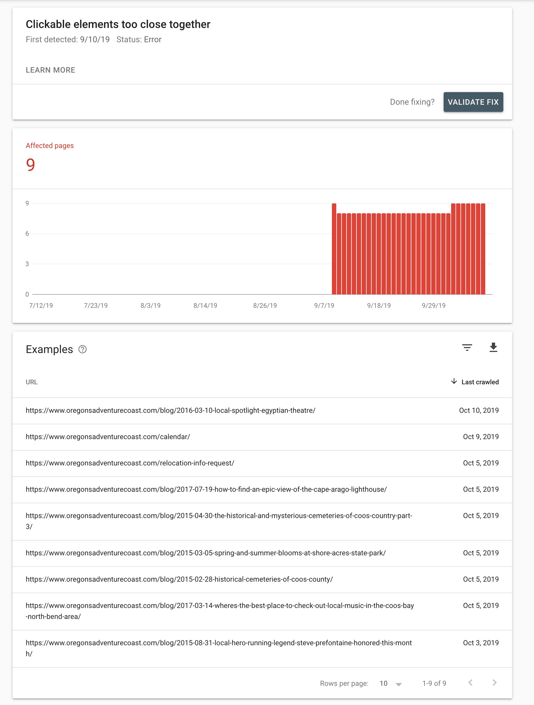Open the relocation-info-request URL row

point(262,463)
